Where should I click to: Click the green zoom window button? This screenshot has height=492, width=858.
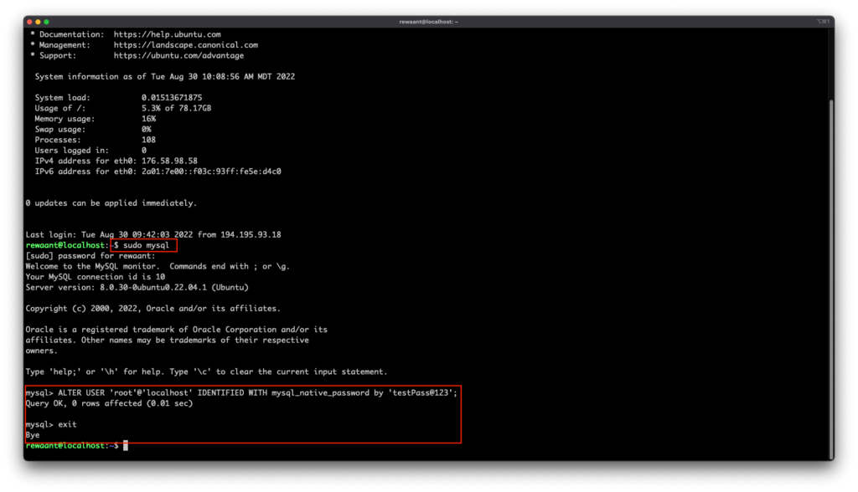47,22
